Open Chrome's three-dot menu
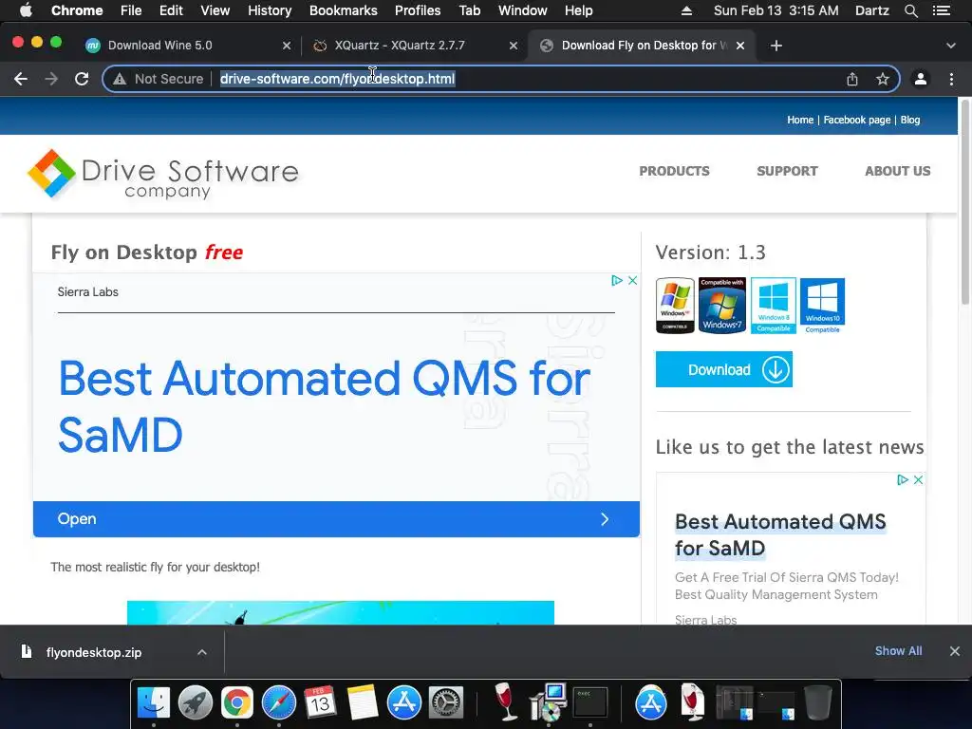This screenshot has width=972, height=729. point(951,79)
